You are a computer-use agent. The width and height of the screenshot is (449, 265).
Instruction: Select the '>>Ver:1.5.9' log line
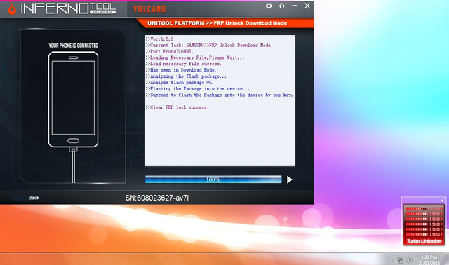[159, 39]
